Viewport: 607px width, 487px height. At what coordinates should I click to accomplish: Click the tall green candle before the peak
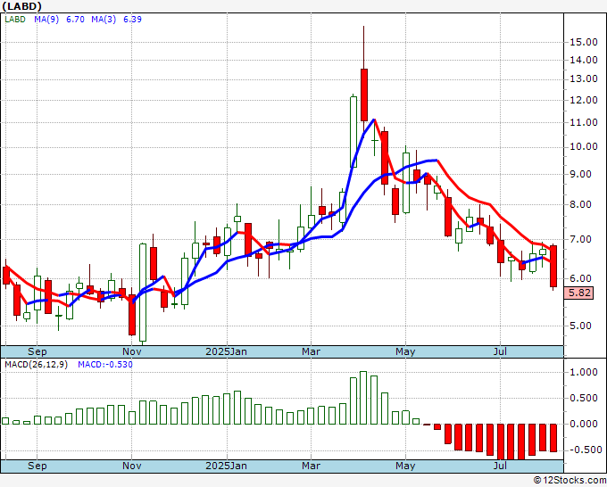(353, 131)
